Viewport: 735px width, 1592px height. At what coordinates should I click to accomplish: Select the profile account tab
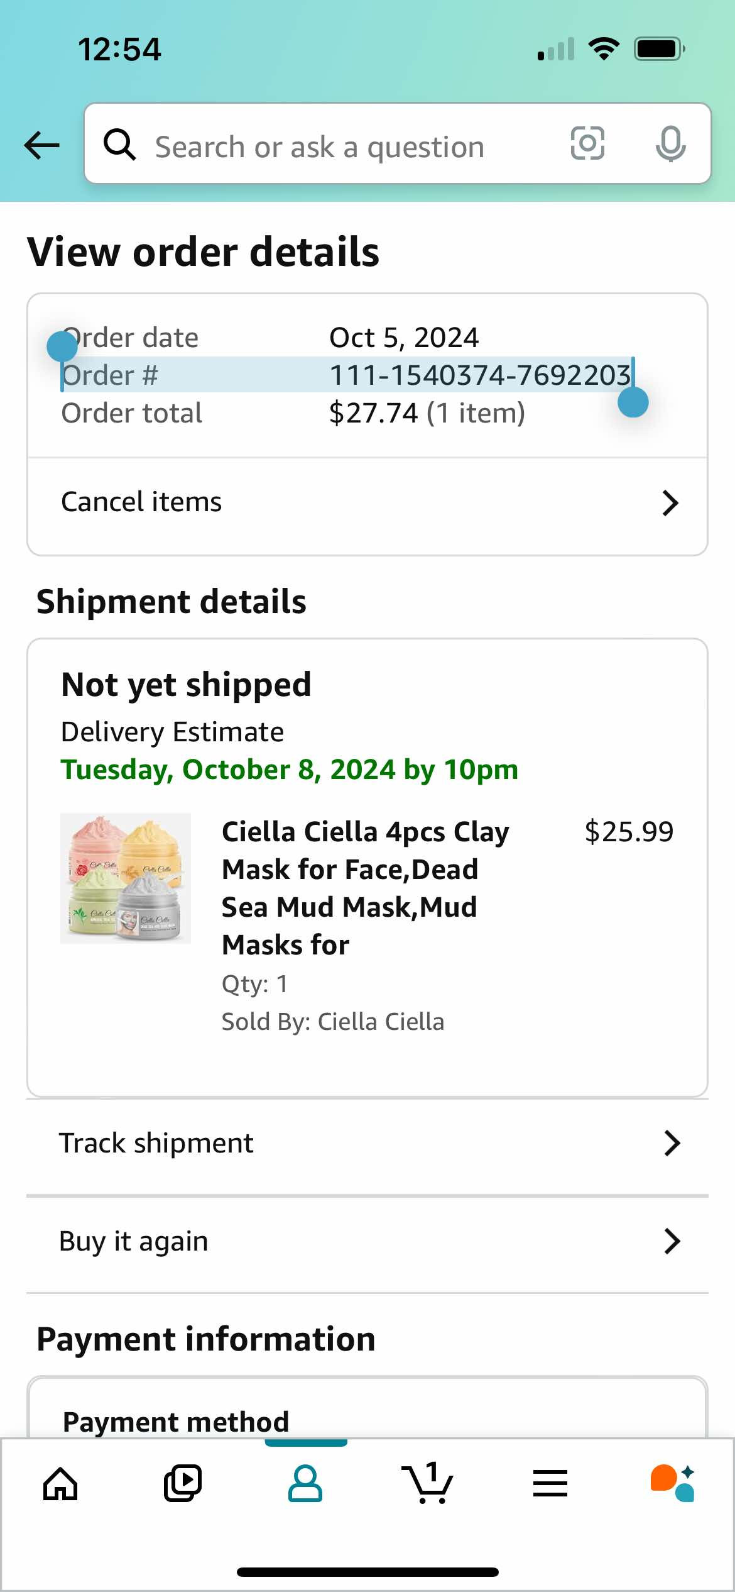pyautogui.click(x=305, y=1484)
